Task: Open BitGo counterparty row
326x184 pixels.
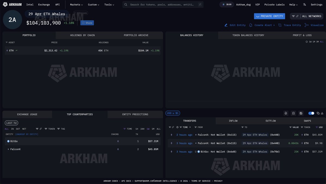Action: pyautogui.click(x=83, y=141)
